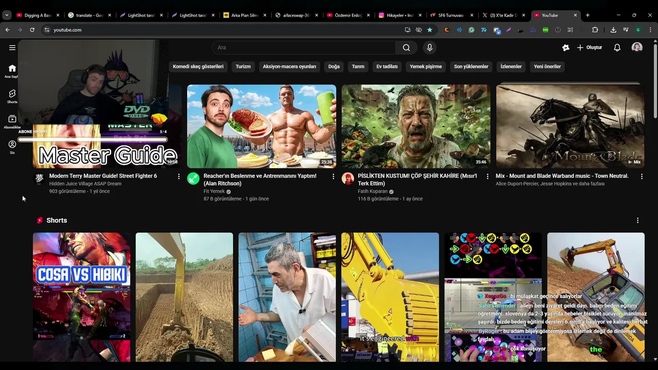Select the Komedi skeç gösterileri chip
Viewport: 658px width, 370px height.
pyautogui.click(x=198, y=67)
